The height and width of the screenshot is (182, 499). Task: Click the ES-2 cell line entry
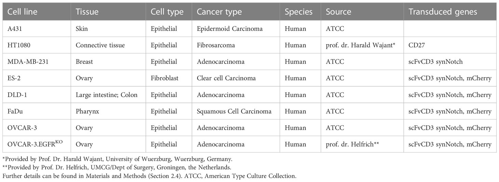coord(14,78)
